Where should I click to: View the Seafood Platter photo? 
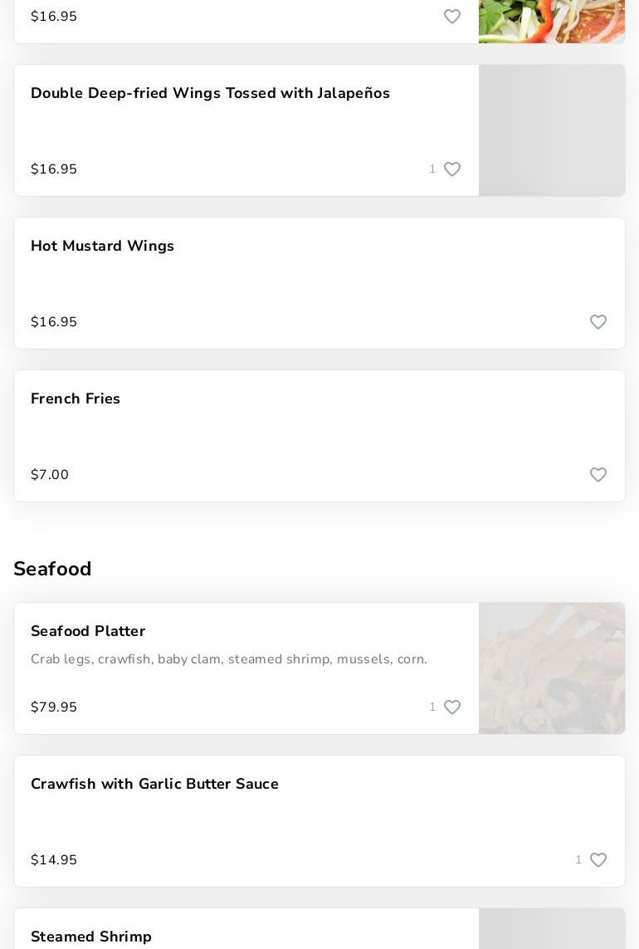click(552, 668)
